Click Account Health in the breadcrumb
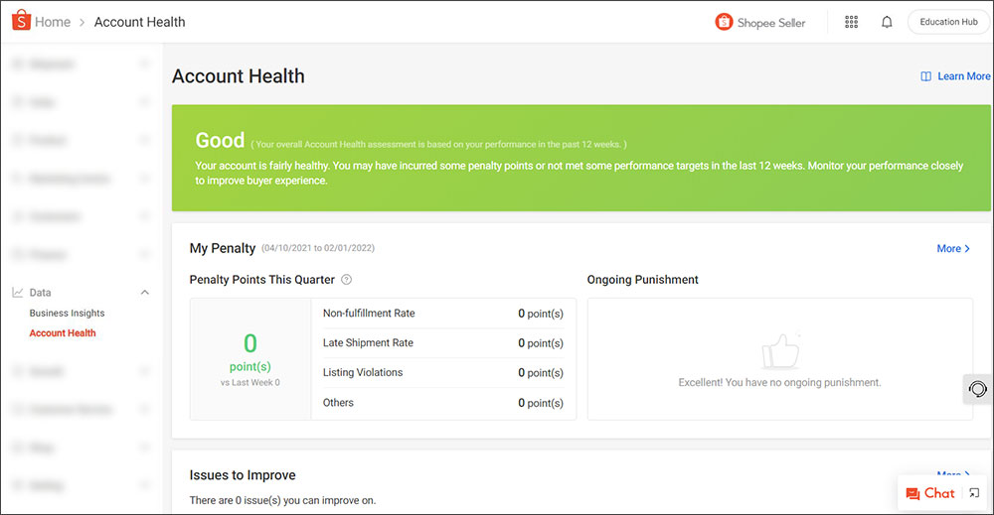The image size is (994, 515). pyautogui.click(x=139, y=22)
